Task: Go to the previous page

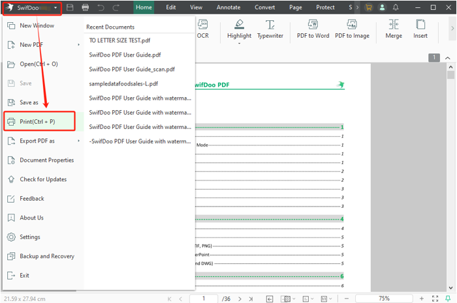Action: (180, 298)
